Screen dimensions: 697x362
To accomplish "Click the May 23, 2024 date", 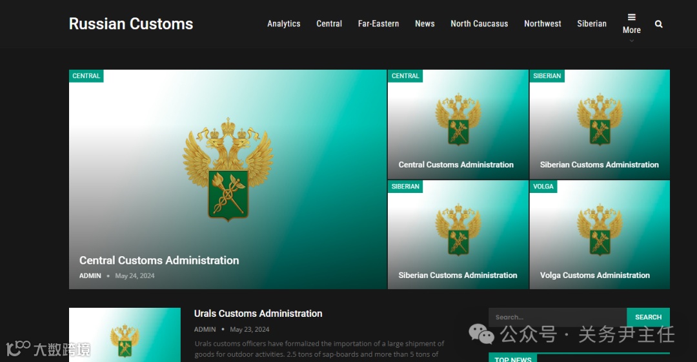I will (249, 330).
